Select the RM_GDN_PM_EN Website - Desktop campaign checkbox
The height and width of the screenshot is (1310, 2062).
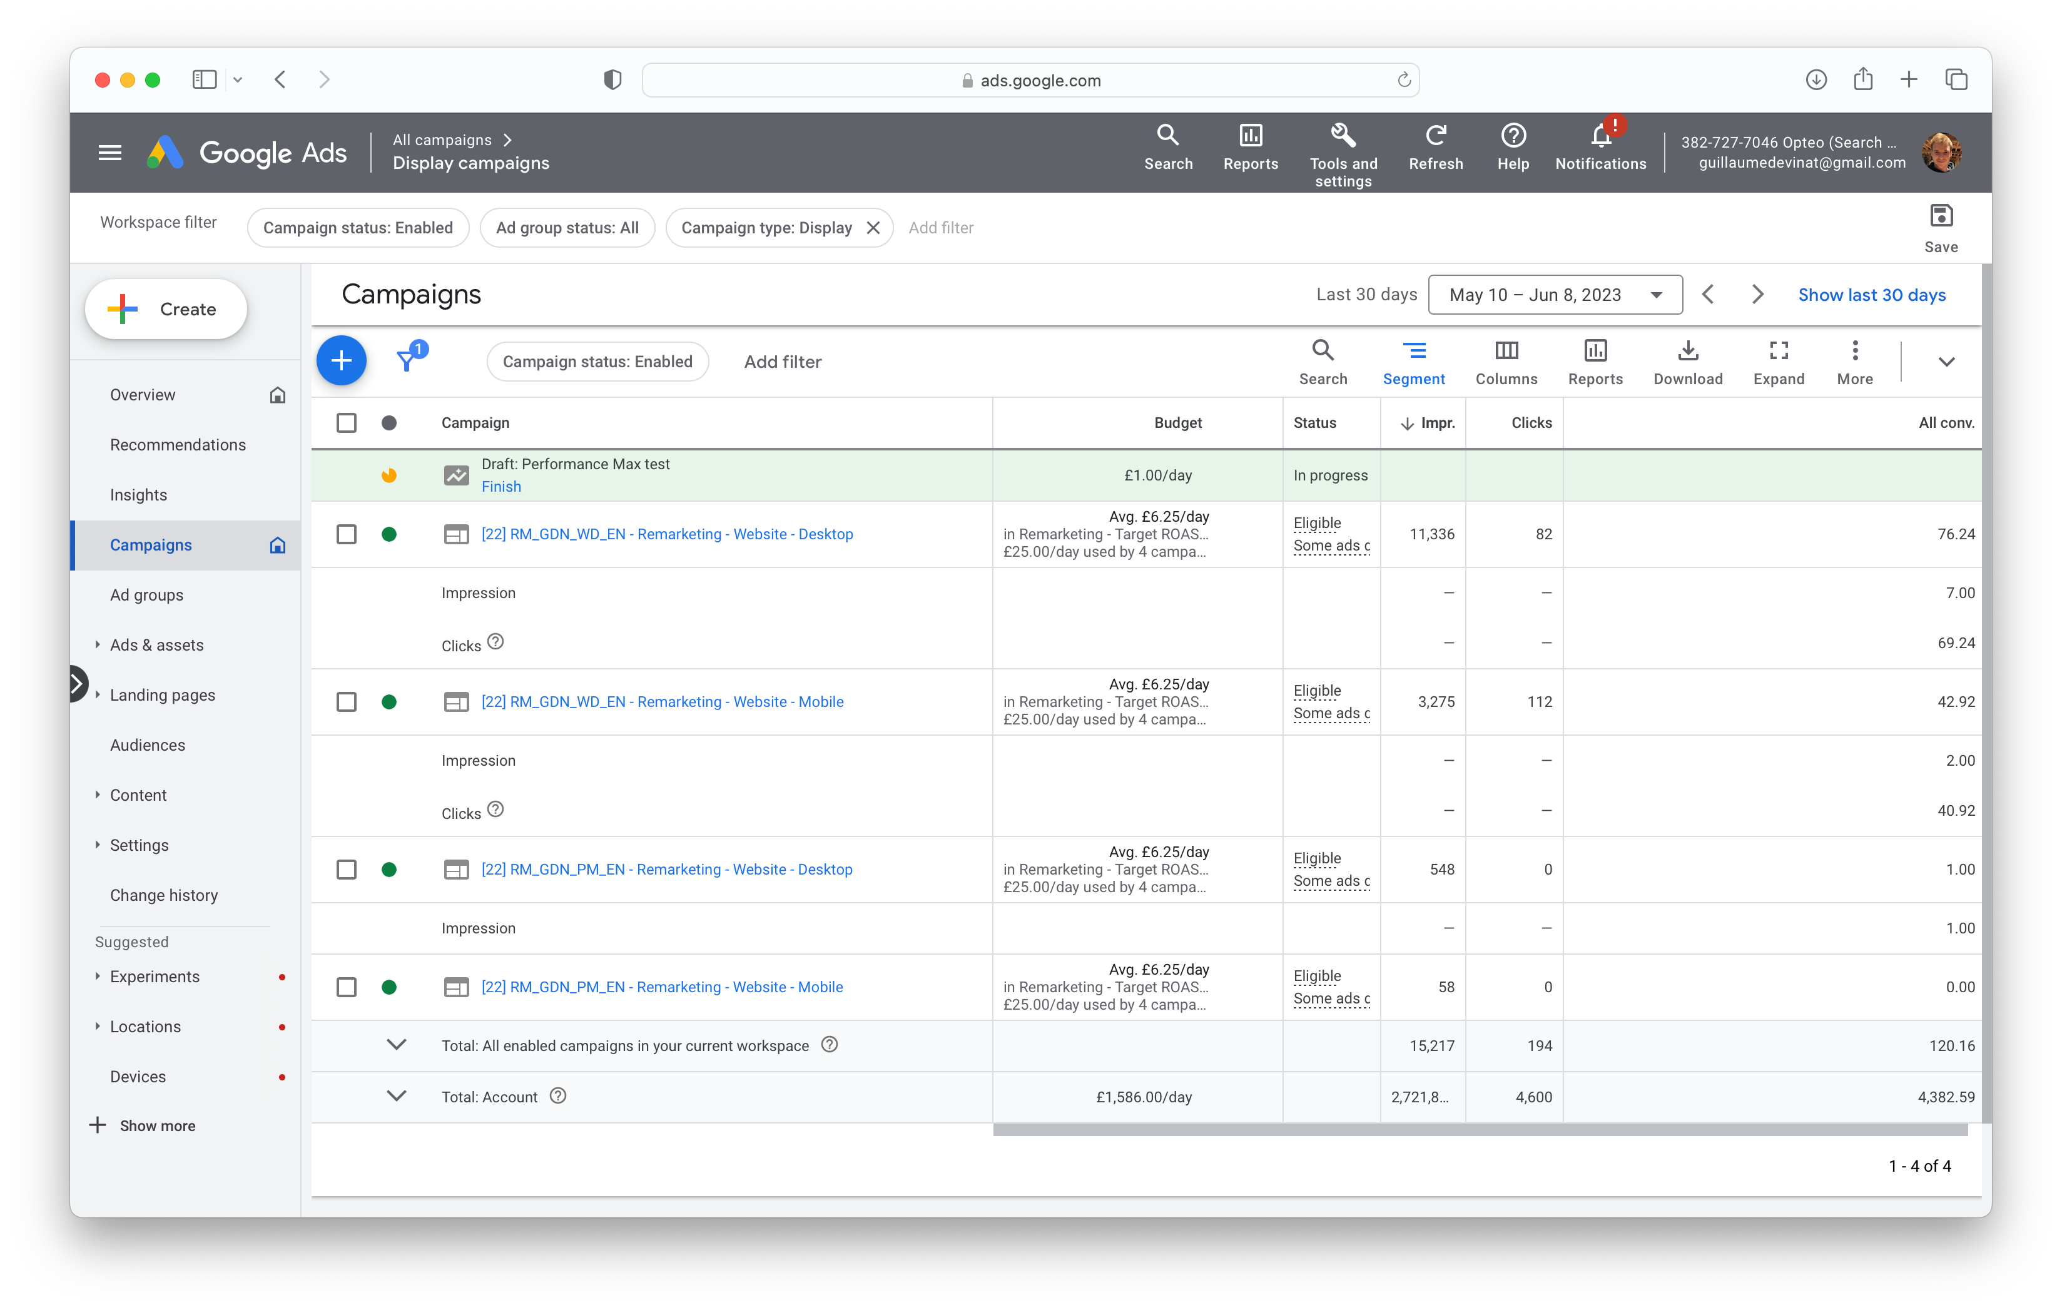[x=346, y=870]
